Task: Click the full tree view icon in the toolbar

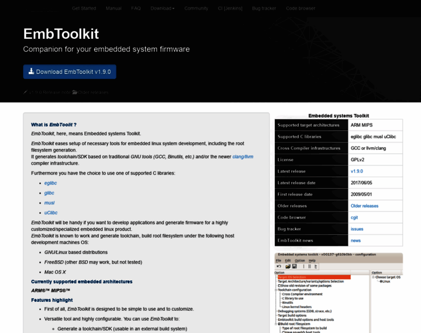Action: (x=316, y=266)
